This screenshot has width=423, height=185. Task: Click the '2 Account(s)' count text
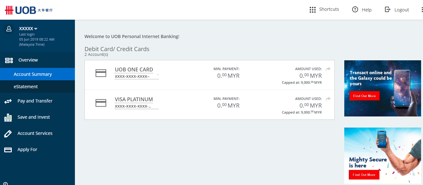click(x=96, y=55)
